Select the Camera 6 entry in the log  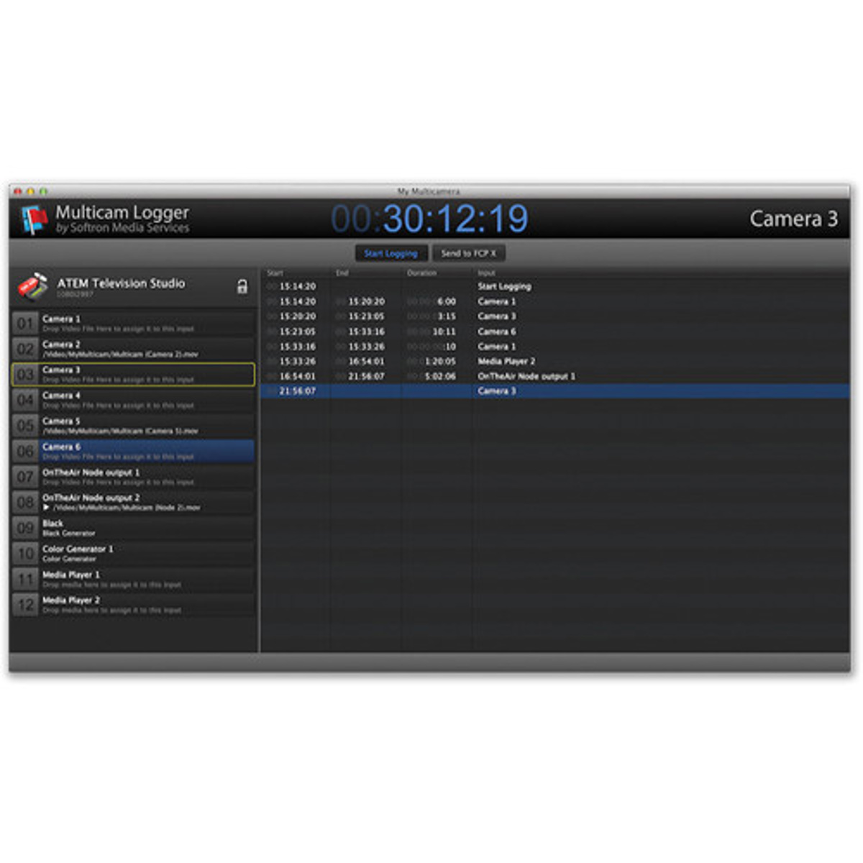click(x=496, y=332)
